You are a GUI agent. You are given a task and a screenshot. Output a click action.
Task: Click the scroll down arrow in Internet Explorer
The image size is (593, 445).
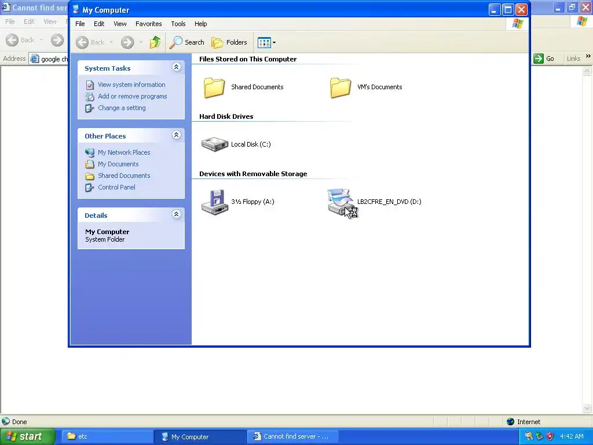[x=587, y=408]
